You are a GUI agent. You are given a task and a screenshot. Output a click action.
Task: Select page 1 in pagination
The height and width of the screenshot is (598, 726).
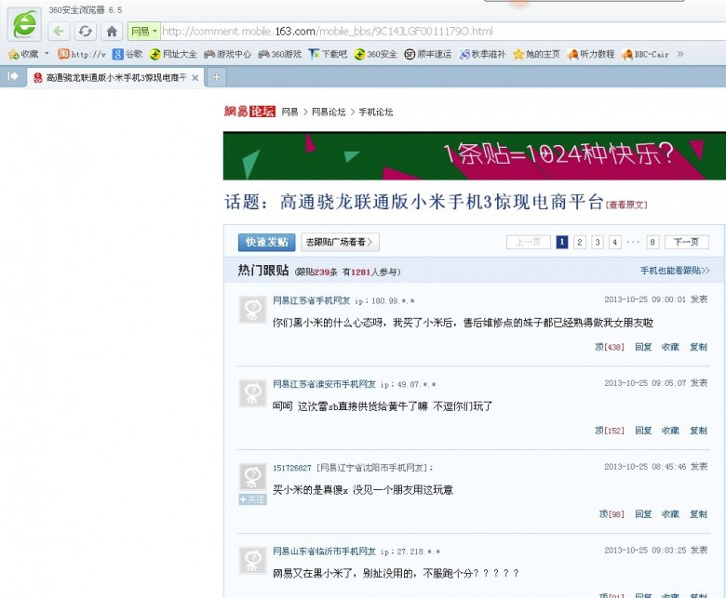pos(562,242)
